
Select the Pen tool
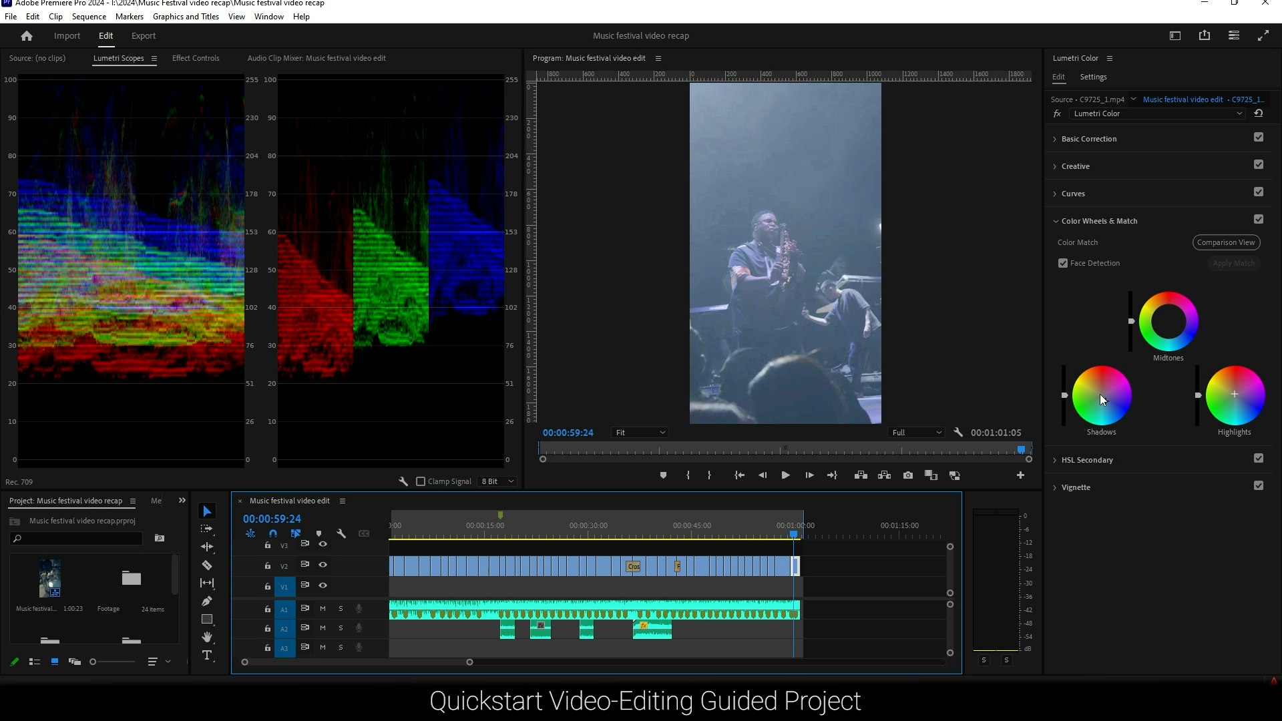[207, 602]
